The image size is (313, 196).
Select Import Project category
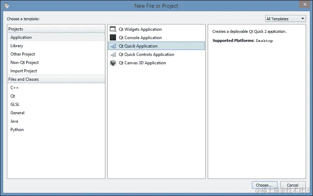[x=56, y=71]
